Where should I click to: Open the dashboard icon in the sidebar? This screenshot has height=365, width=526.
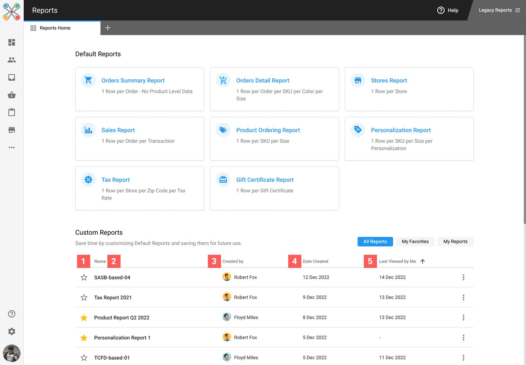12,42
